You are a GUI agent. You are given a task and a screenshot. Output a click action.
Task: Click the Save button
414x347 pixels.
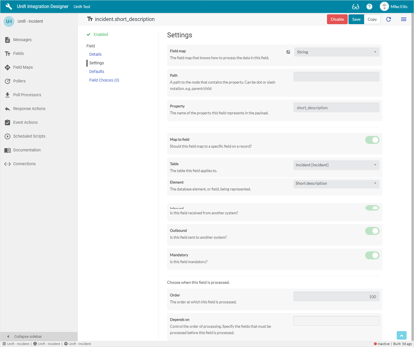pos(356,19)
